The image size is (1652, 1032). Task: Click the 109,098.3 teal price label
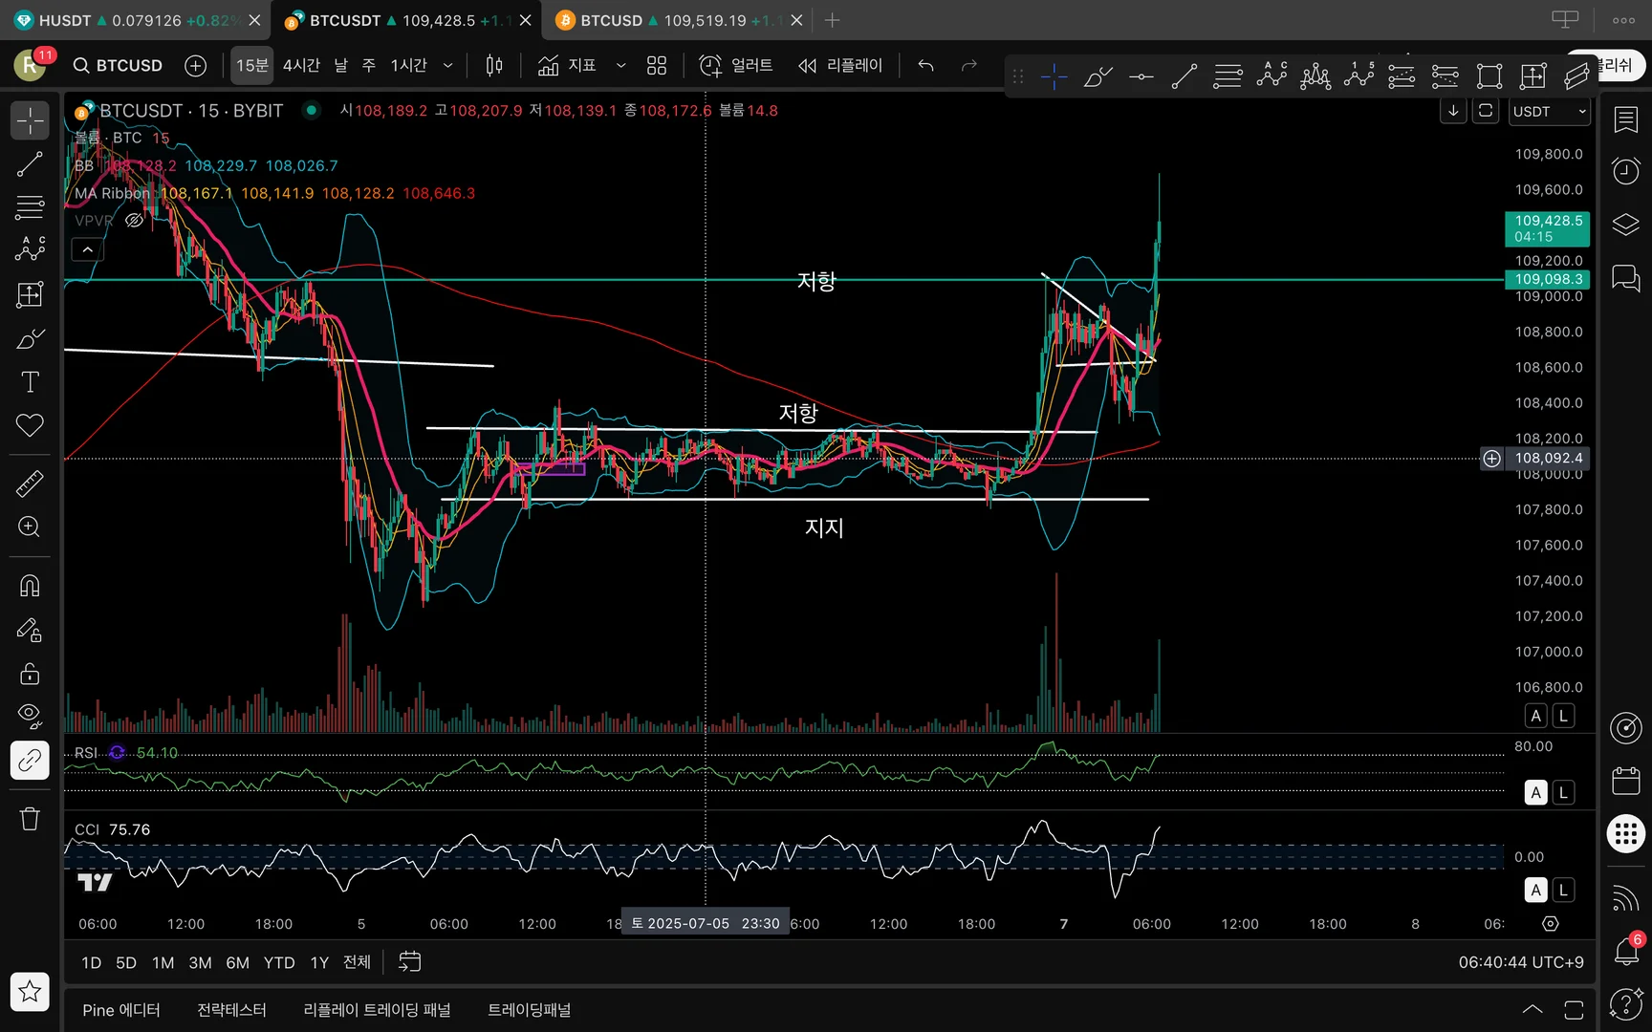(x=1548, y=279)
